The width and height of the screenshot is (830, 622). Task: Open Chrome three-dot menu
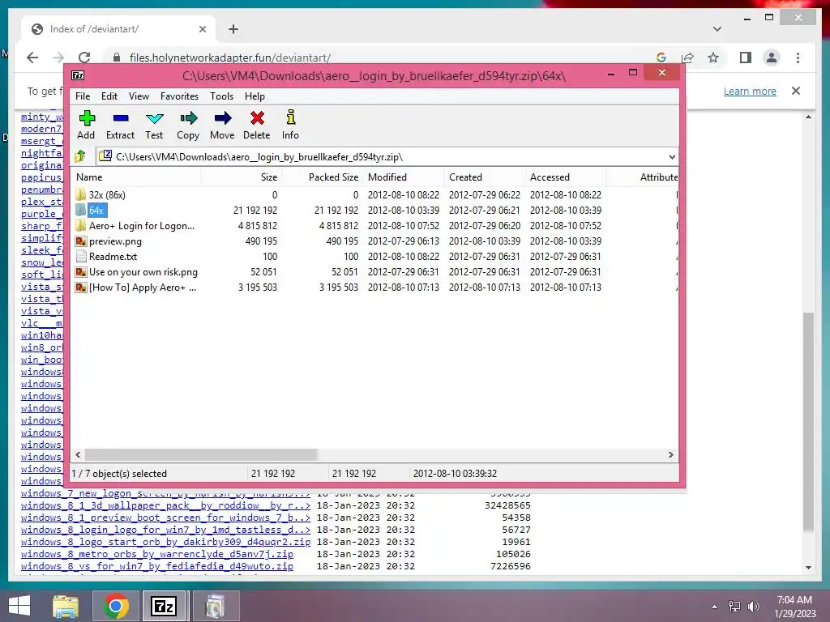[798, 58]
